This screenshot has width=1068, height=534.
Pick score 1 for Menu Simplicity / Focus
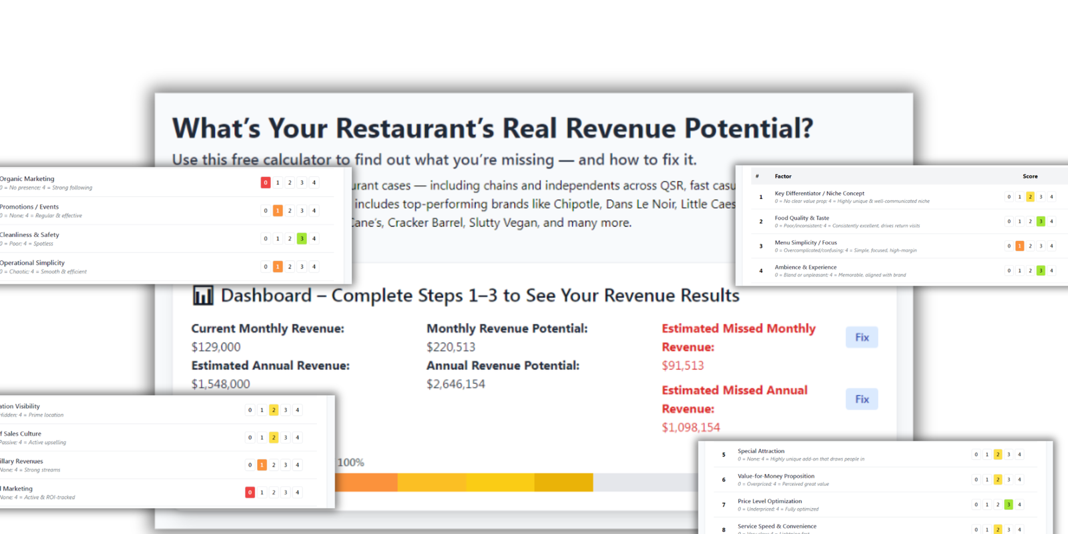tap(1019, 246)
